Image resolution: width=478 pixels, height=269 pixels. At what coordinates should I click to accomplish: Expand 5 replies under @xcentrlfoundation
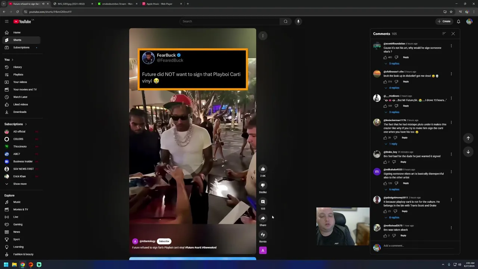[x=392, y=64]
